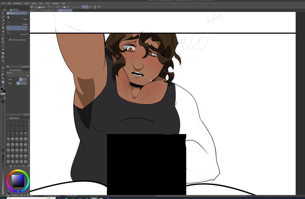This screenshot has height=199, width=305.
Task: Click the Scale/Rotate transform icon
Action: point(68,7)
